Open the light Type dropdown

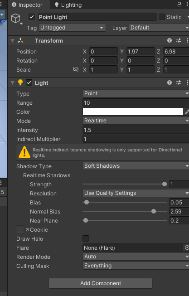point(136,93)
